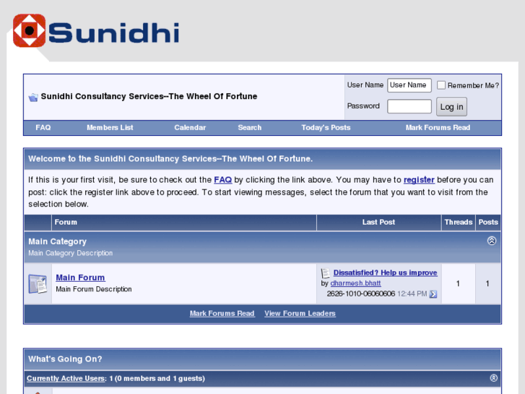The image size is (525, 394).
Task: Click the Last Post column header
Action: (378, 222)
